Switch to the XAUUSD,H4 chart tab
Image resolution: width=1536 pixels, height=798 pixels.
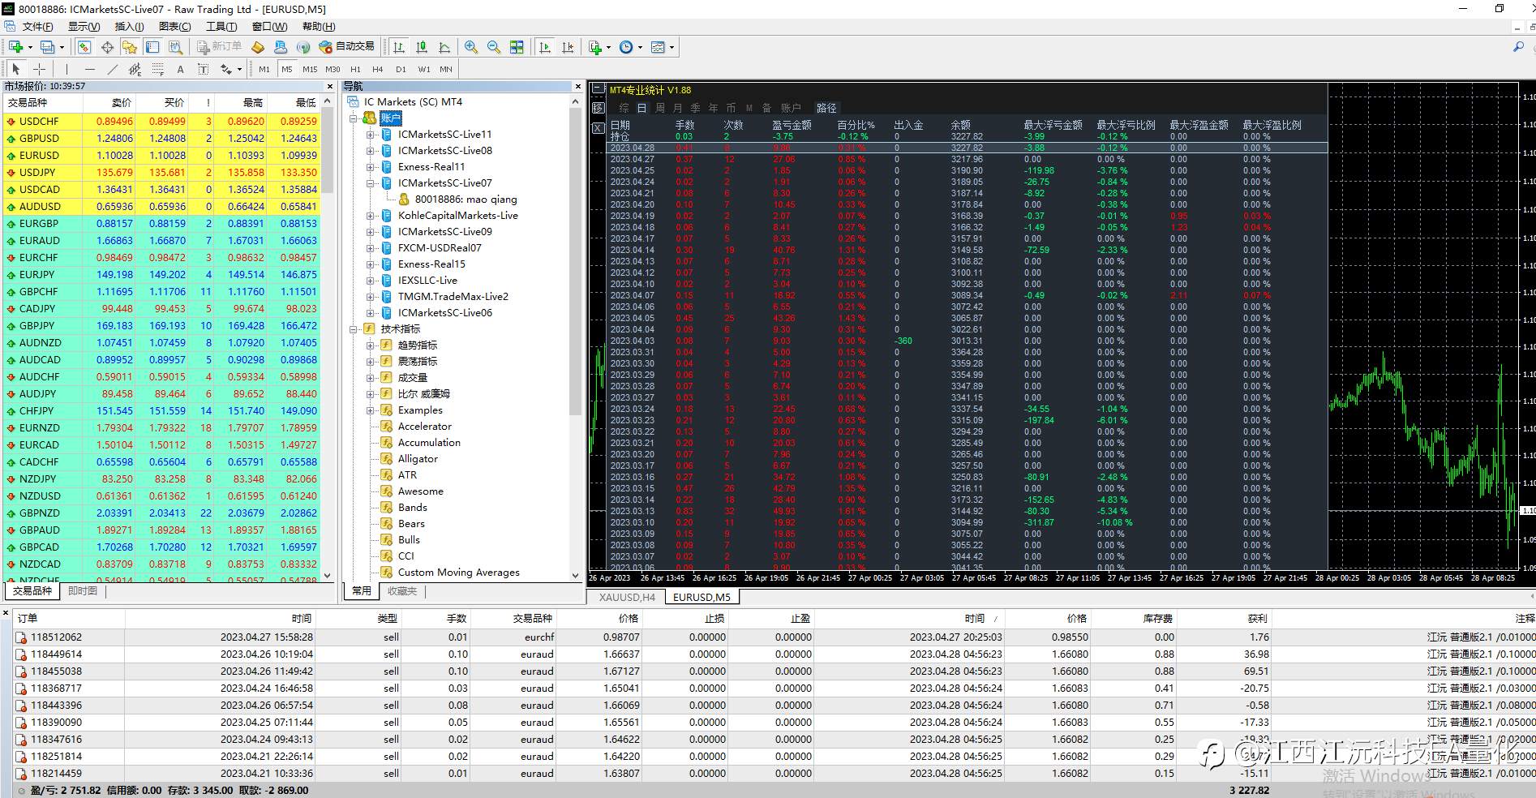coord(626,597)
